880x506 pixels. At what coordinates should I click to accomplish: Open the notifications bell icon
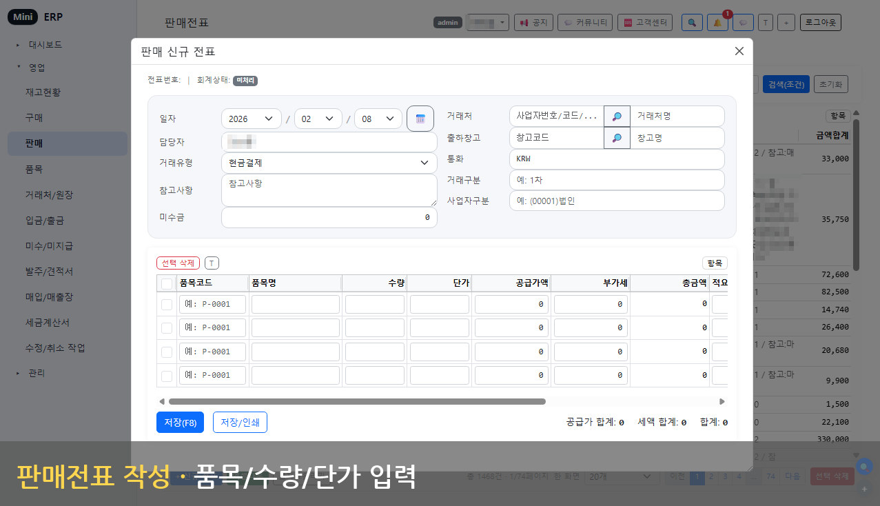pos(717,23)
